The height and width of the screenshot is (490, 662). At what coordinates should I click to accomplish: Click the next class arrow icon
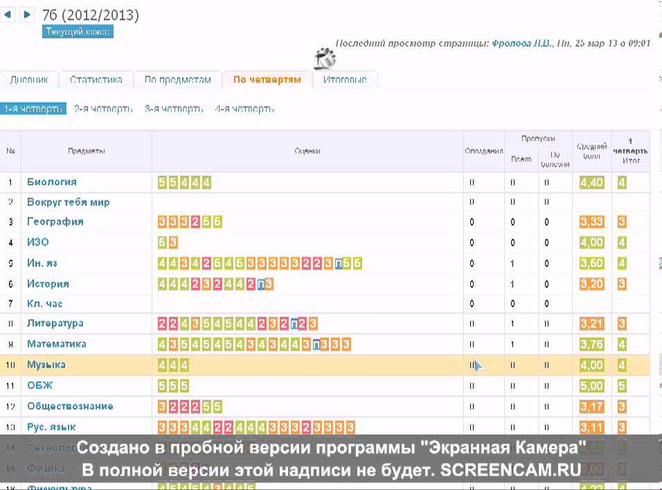[26, 14]
